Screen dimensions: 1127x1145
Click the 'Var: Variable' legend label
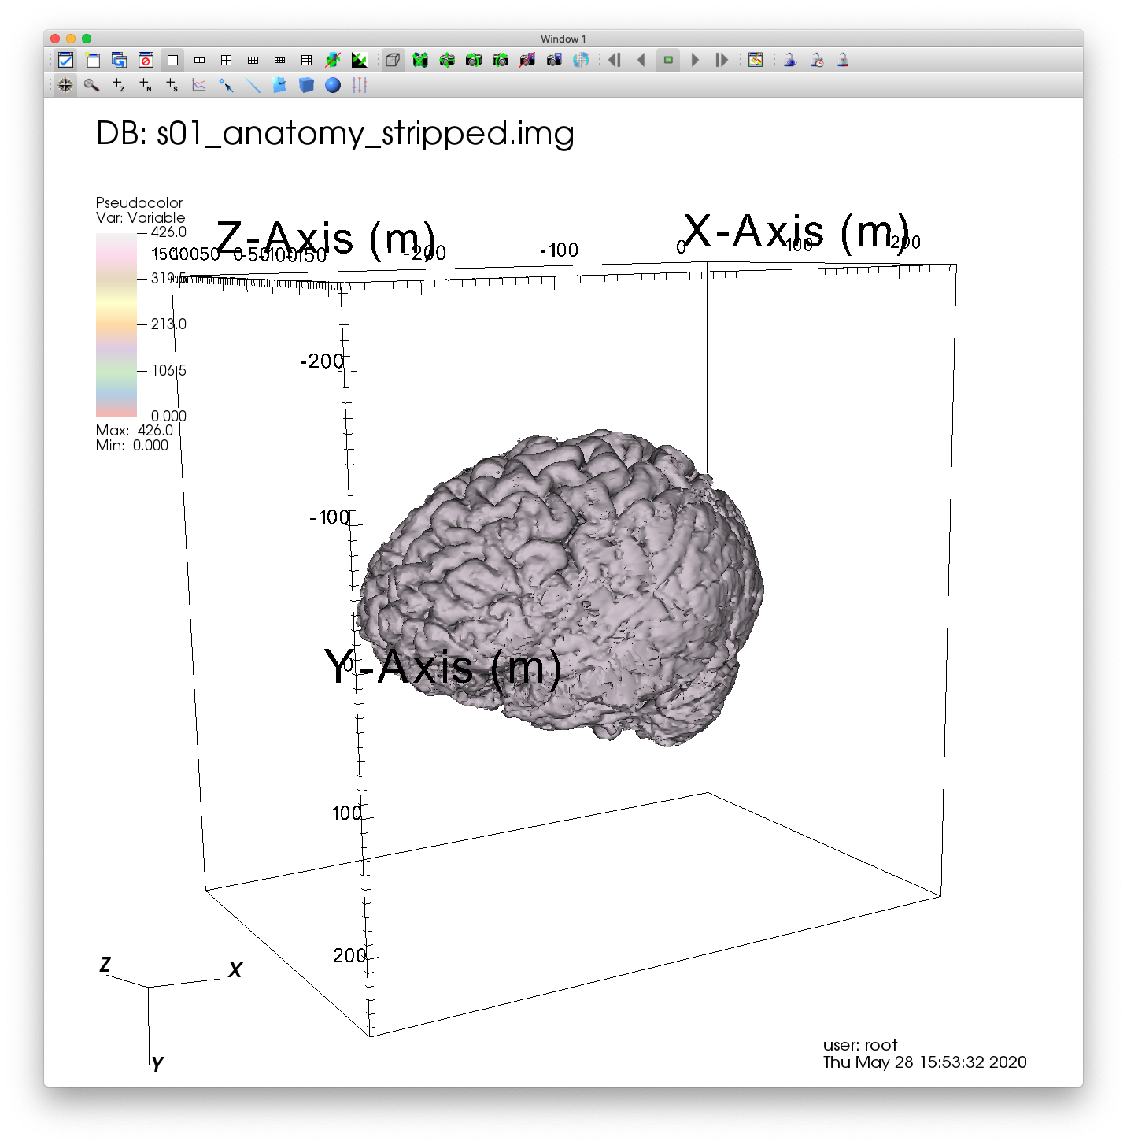(141, 217)
